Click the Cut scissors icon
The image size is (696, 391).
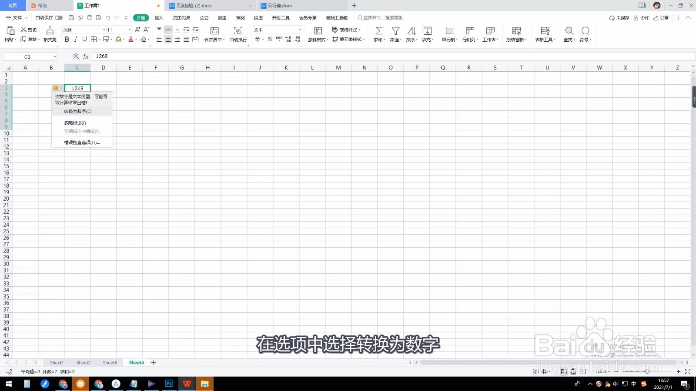(x=23, y=30)
